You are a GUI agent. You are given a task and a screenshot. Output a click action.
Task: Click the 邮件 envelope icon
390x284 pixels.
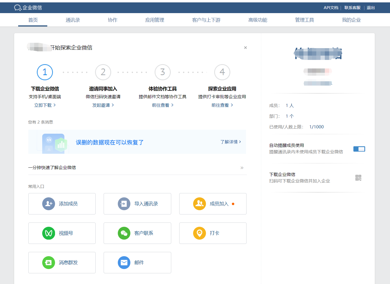click(124, 263)
